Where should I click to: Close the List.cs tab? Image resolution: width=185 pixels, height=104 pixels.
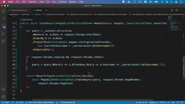[x=46, y=10]
